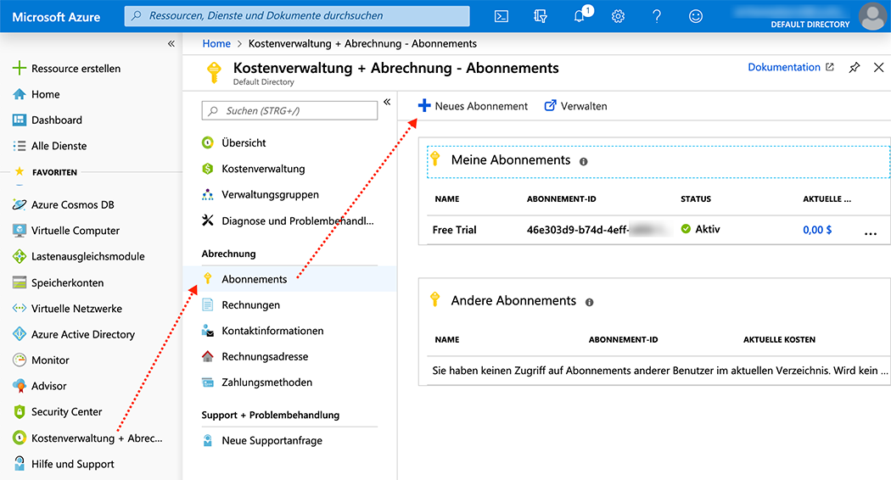Screen dimensions: 891x480
Task: Click the Hilfe und Support icon
Action: 20,464
